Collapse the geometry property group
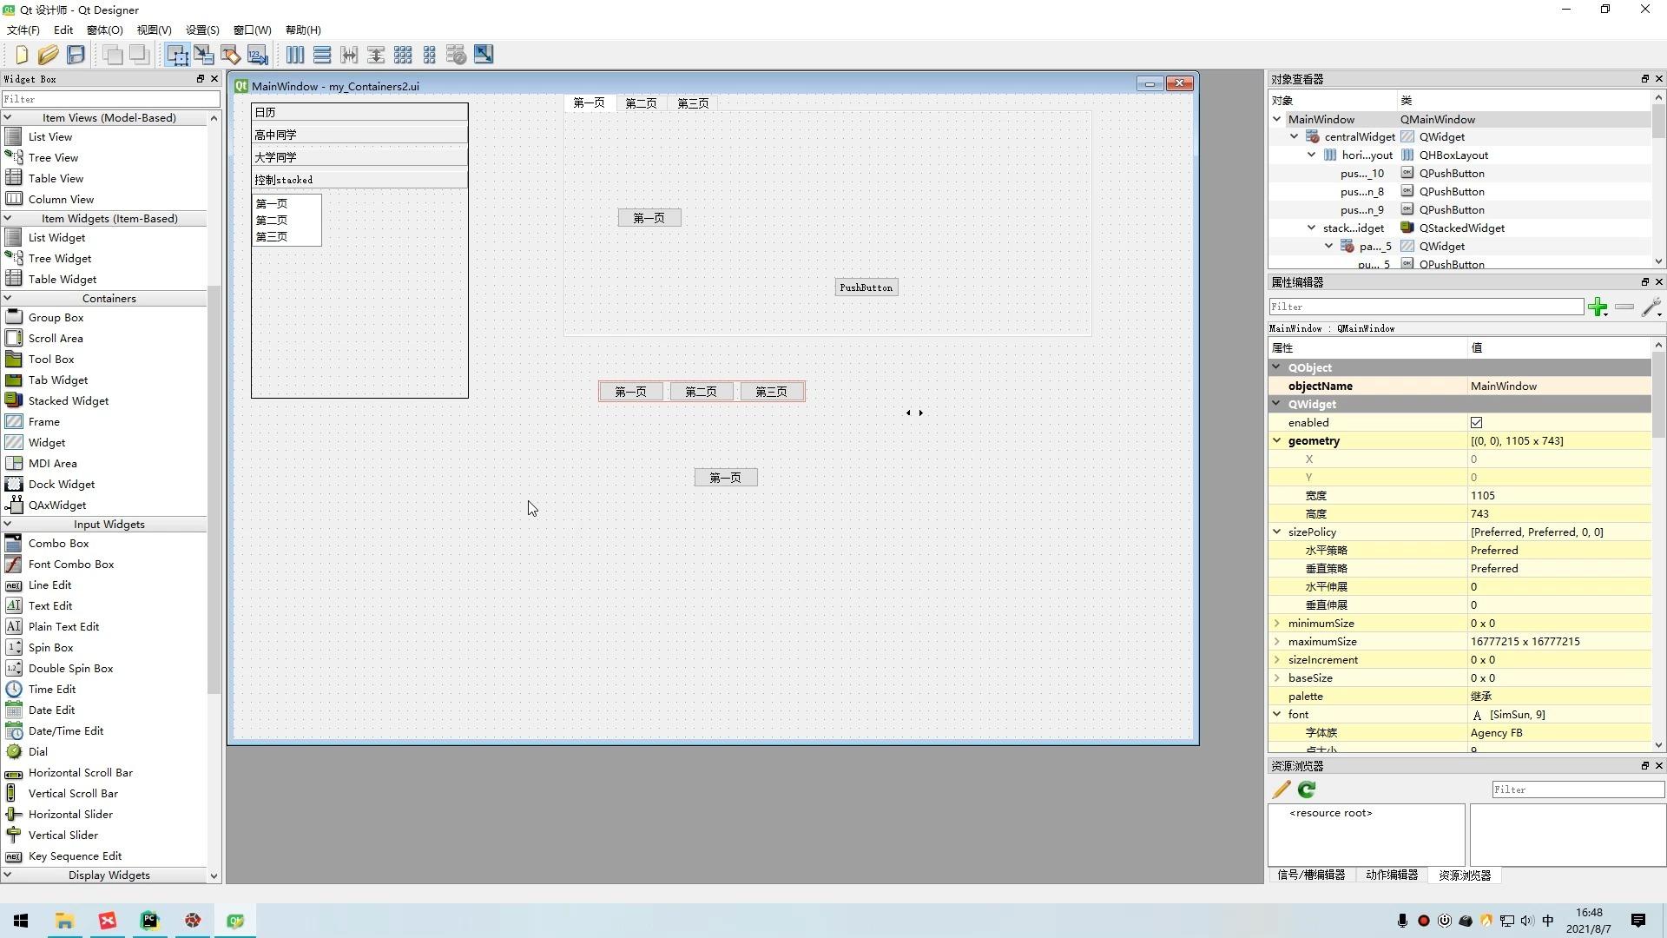The height and width of the screenshot is (938, 1667). pyautogui.click(x=1276, y=440)
